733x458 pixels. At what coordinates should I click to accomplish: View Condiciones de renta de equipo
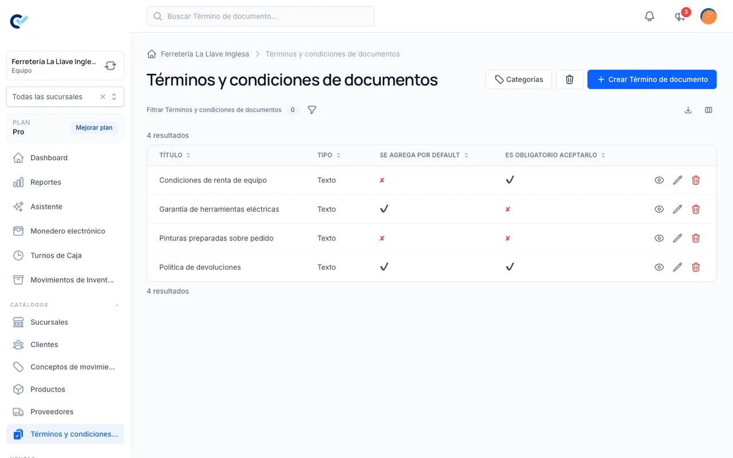tap(659, 180)
